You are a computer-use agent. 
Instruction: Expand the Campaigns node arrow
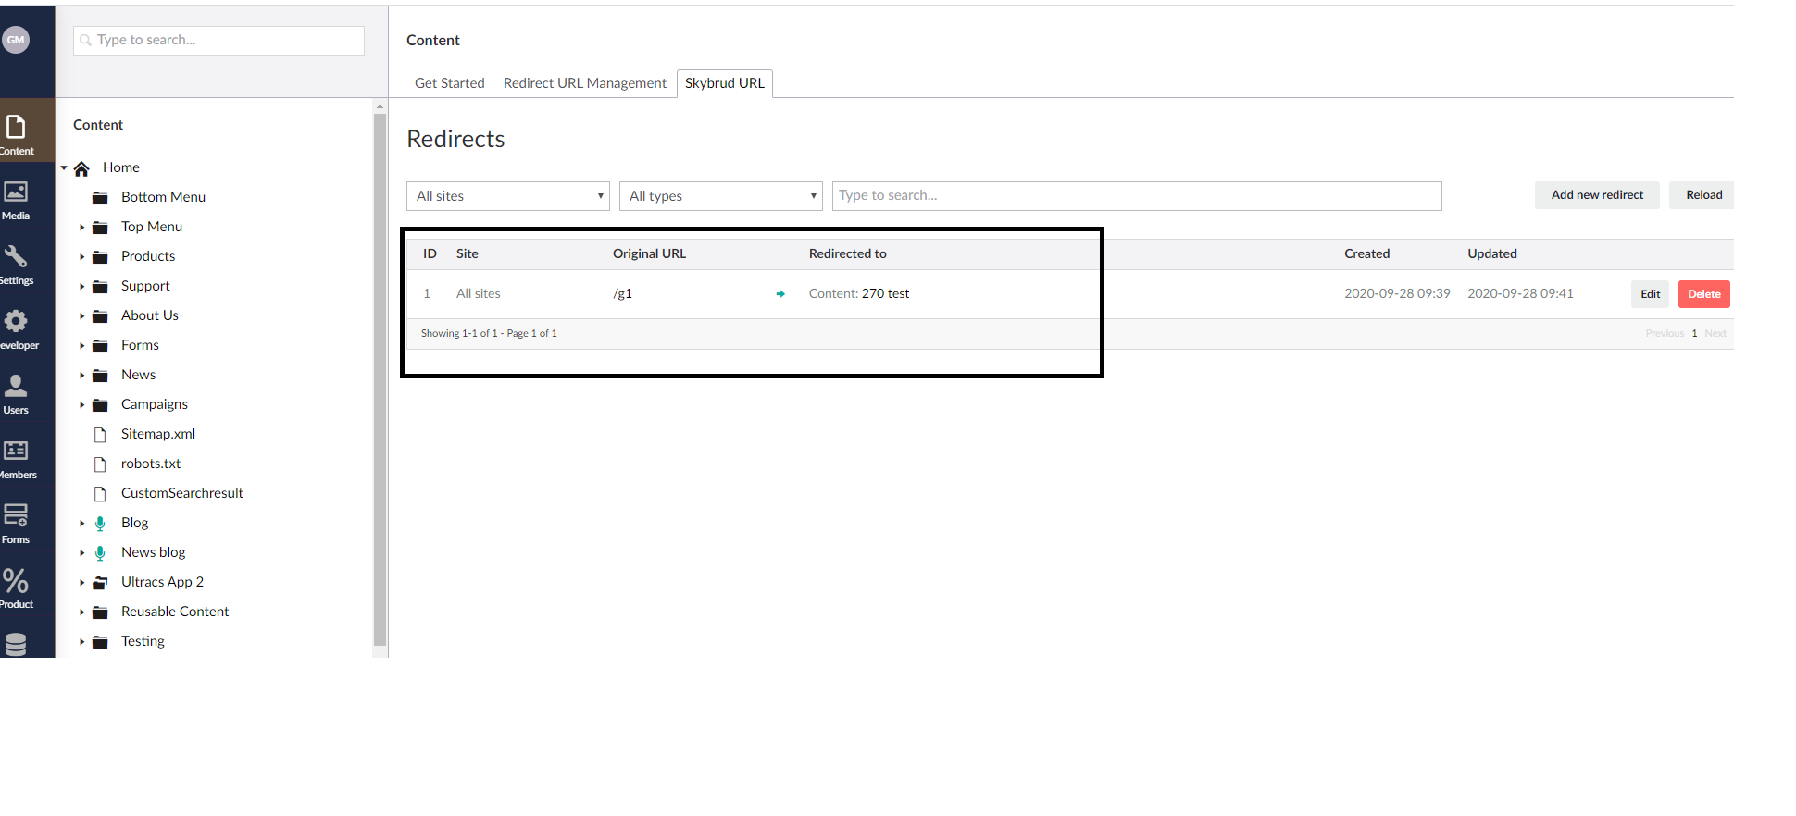pos(81,405)
